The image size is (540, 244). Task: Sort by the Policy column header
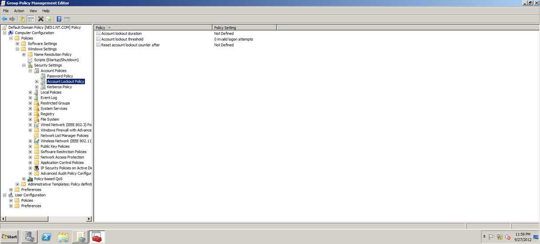153,28
